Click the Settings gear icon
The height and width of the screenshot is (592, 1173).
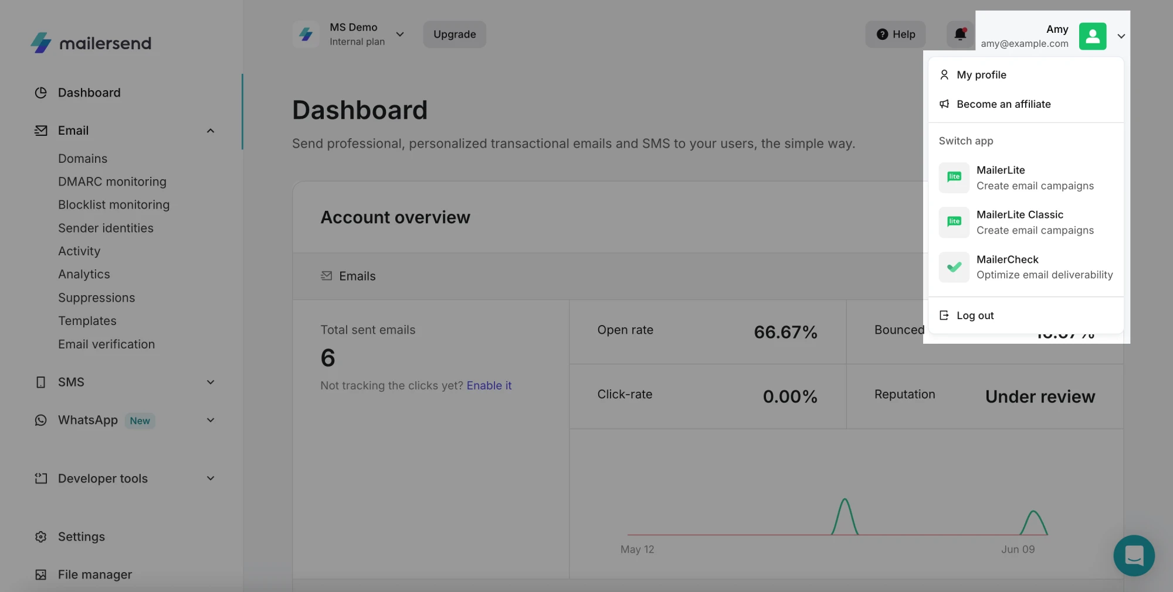point(40,537)
